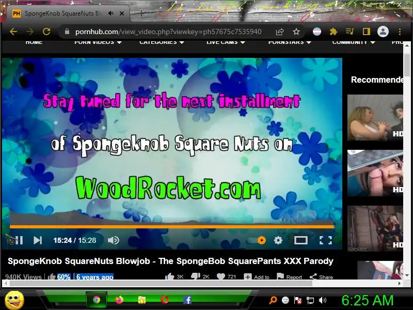Image resolution: width=413 pixels, height=310 pixels.
Task: Launch Opera from the taskbar
Action: click(x=165, y=300)
